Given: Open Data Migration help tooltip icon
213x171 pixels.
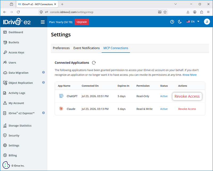Looking at the screenshot, I should (43, 72).
